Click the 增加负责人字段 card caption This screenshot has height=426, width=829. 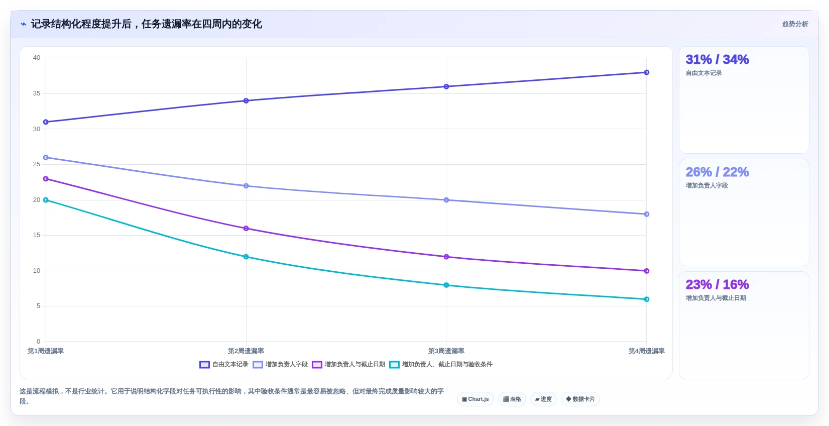pyautogui.click(x=707, y=186)
